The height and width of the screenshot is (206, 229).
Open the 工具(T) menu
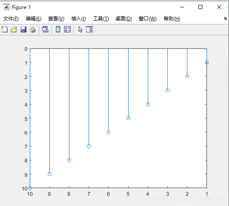101,19
